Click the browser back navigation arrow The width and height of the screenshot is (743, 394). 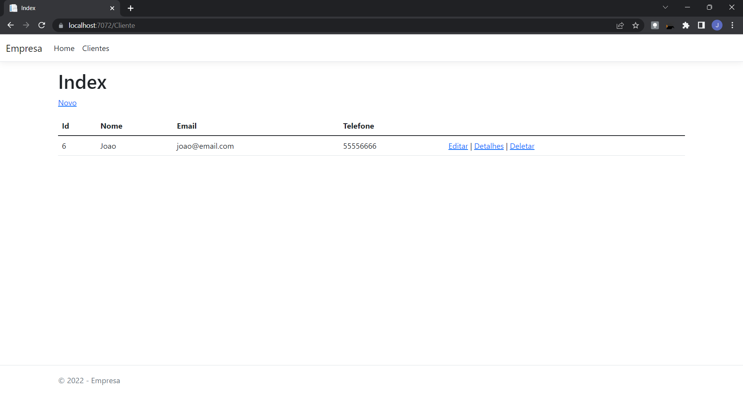point(10,25)
